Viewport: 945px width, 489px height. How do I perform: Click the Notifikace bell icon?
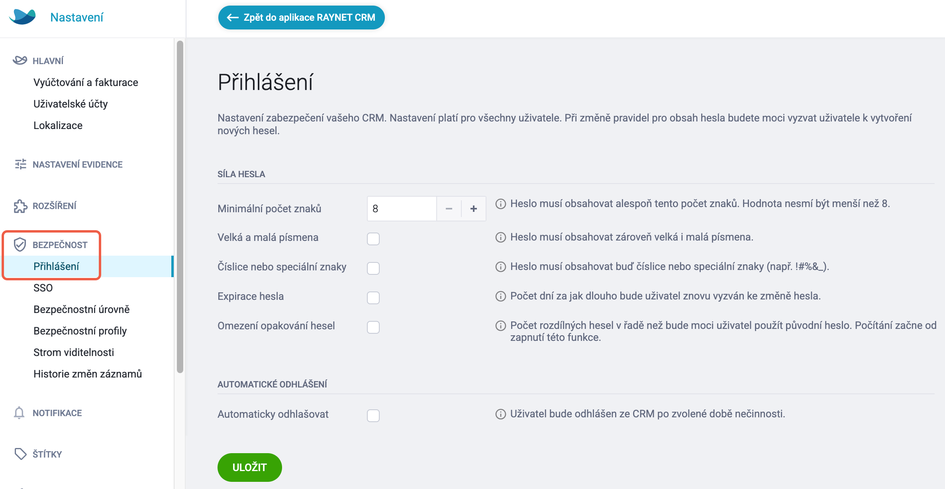[19, 413]
